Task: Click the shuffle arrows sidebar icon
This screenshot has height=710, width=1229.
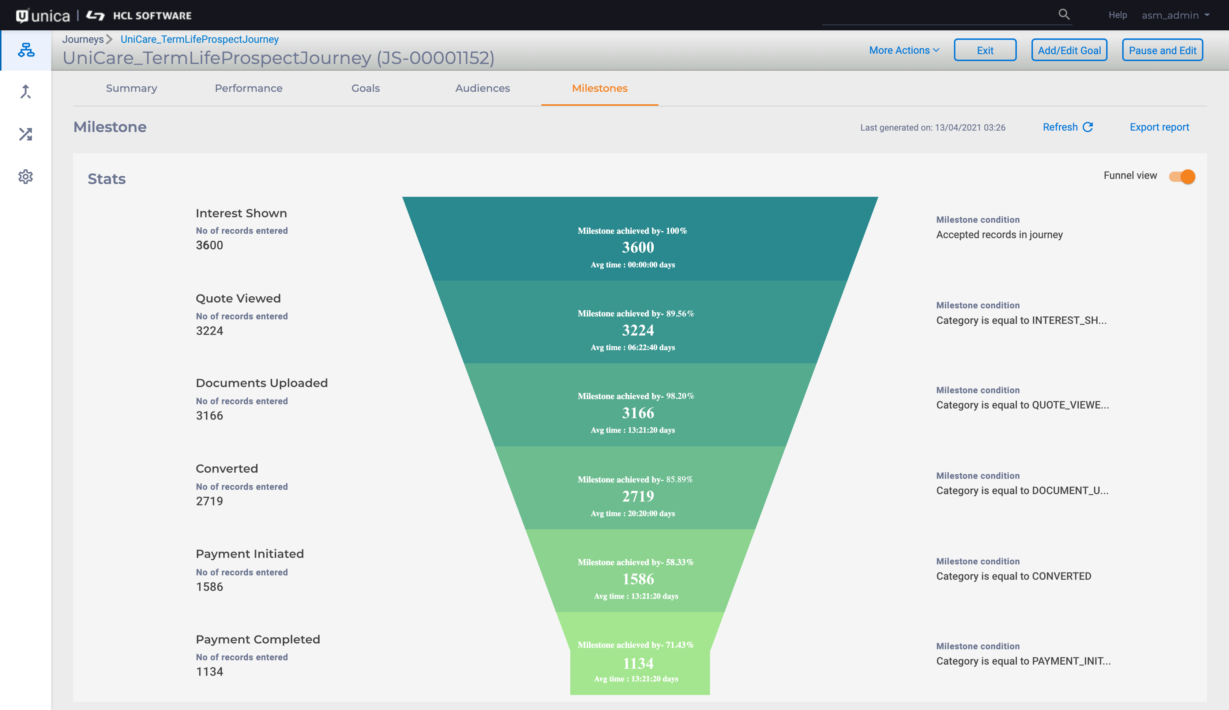Action: tap(26, 134)
